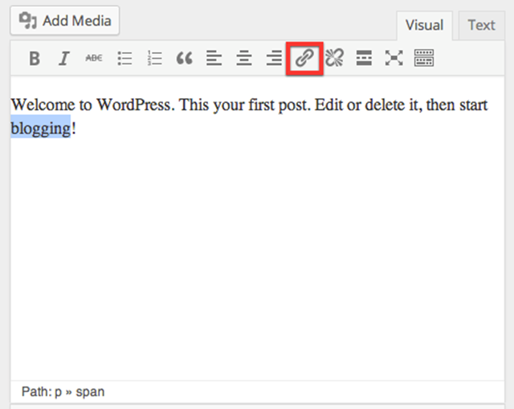Screen dimensions: 514x409
Task: Click "span" in the Path status bar
Action: 90,392
